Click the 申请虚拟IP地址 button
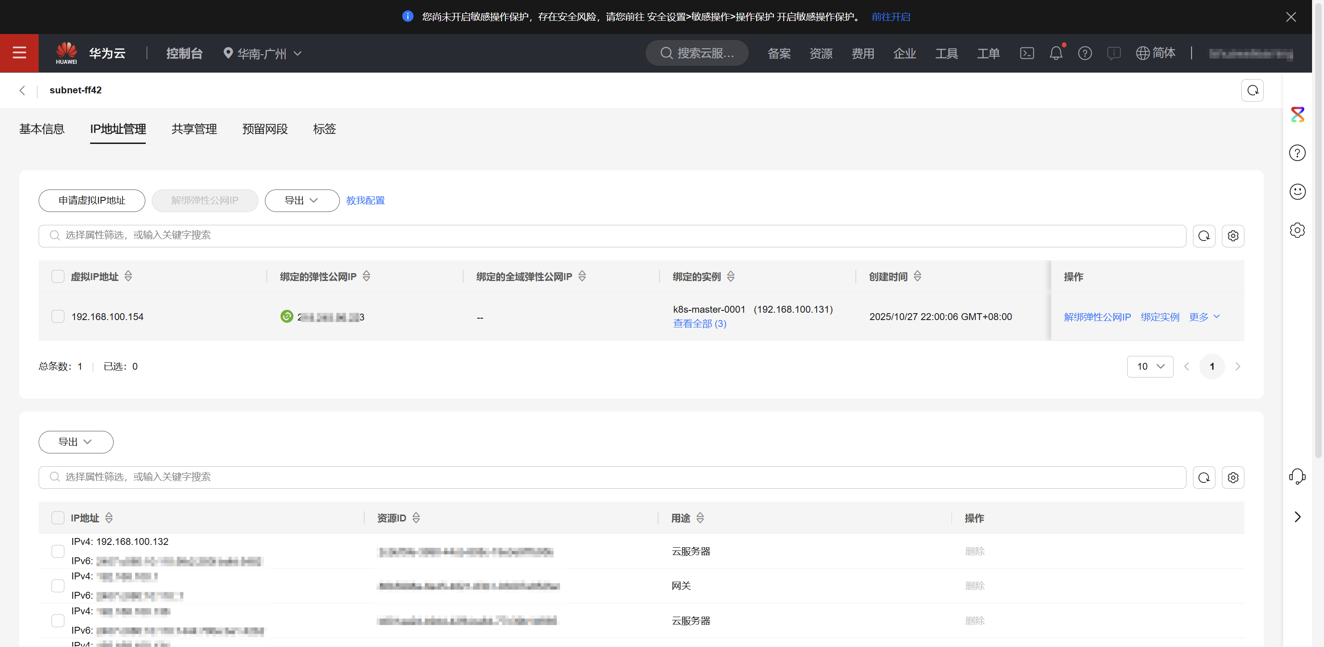The height and width of the screenshot is (647, 1324). pyautogui.click(x=92, y=200)
